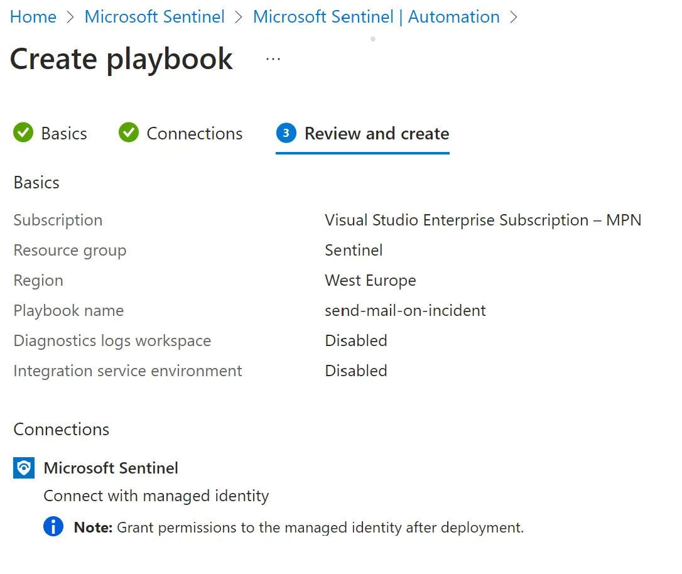The height and width of the screenshot is (574, 682).
Task: Click the chevron after Microsoft Sentinel | Automation
Action: point(514,17)
